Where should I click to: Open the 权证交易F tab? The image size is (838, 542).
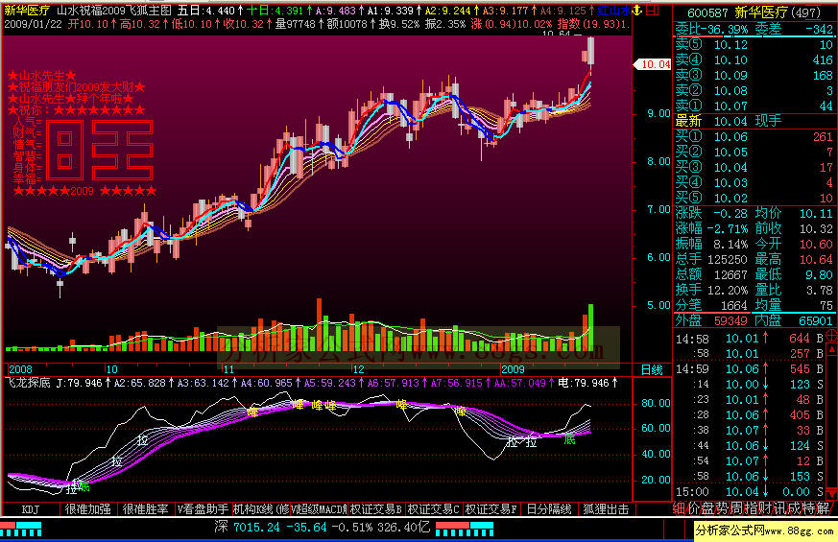pyautogui.click(x=491, y=509)
